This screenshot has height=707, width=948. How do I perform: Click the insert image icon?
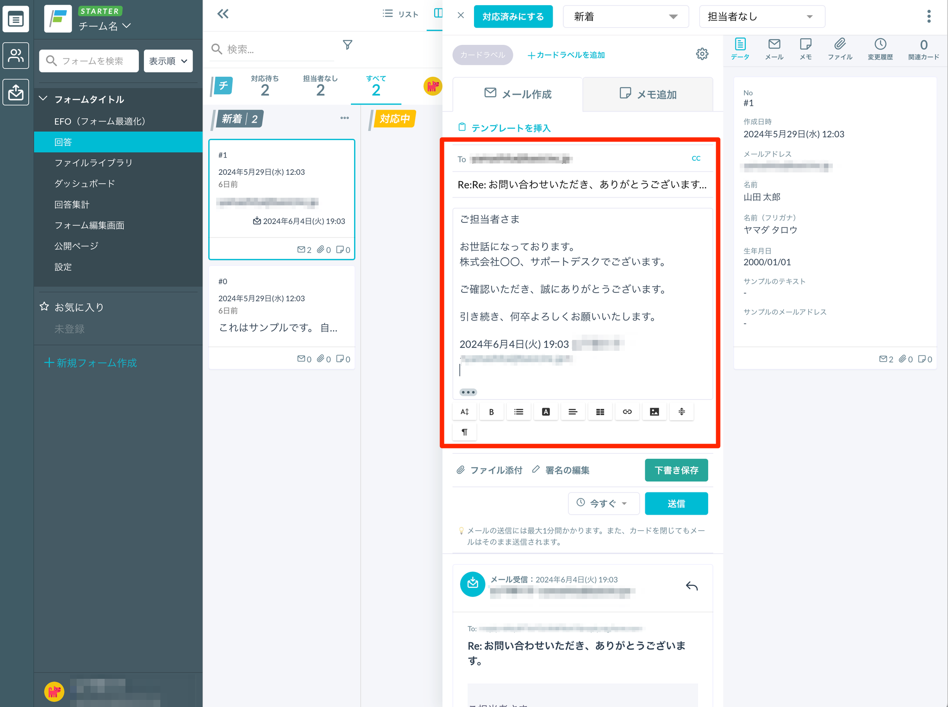[654, 412]
